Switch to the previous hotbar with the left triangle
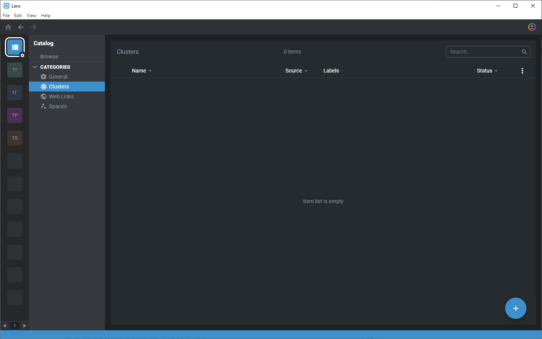This screenshot has width=542, height=339. [5, 326]
